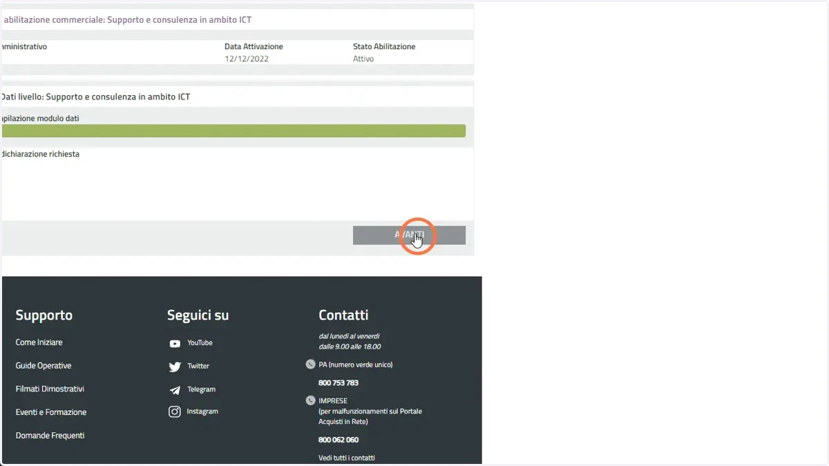
Task: Click phone icon beside PA numero verde
Action: 310,364
